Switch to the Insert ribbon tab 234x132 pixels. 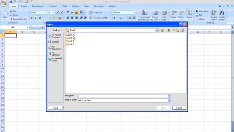tap(24, 6)
